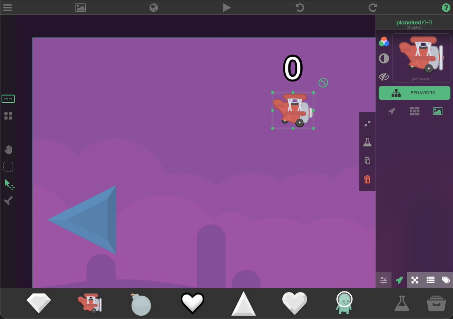Viewport: 453px width, 319px height.
Task: Open the green help question mark
Action: point(446,8)
